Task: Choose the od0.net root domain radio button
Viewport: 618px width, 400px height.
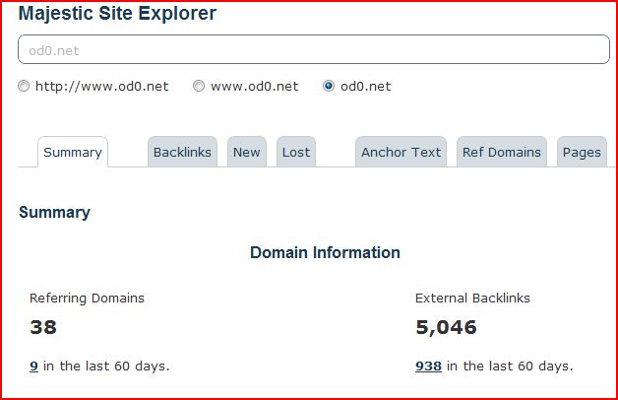Action: tap(329, 86)
